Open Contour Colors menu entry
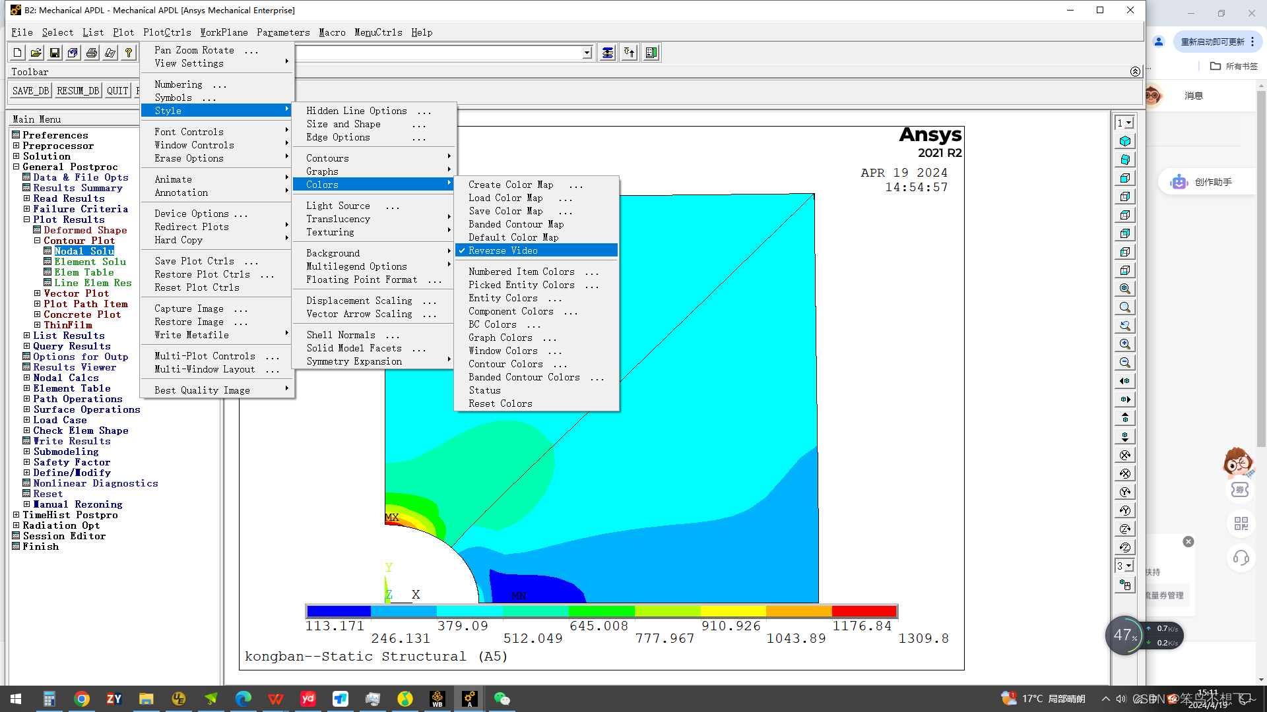The image size is (1267, 712). [x=505, y=364]
